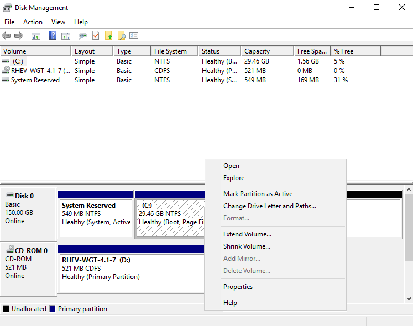The width and height of the screenshot is (413, 326).
Task: Click the Forward arrow toolbar icon
Action: 19,36
